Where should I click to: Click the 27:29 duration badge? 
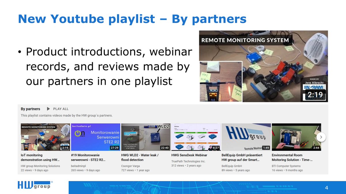114,148
